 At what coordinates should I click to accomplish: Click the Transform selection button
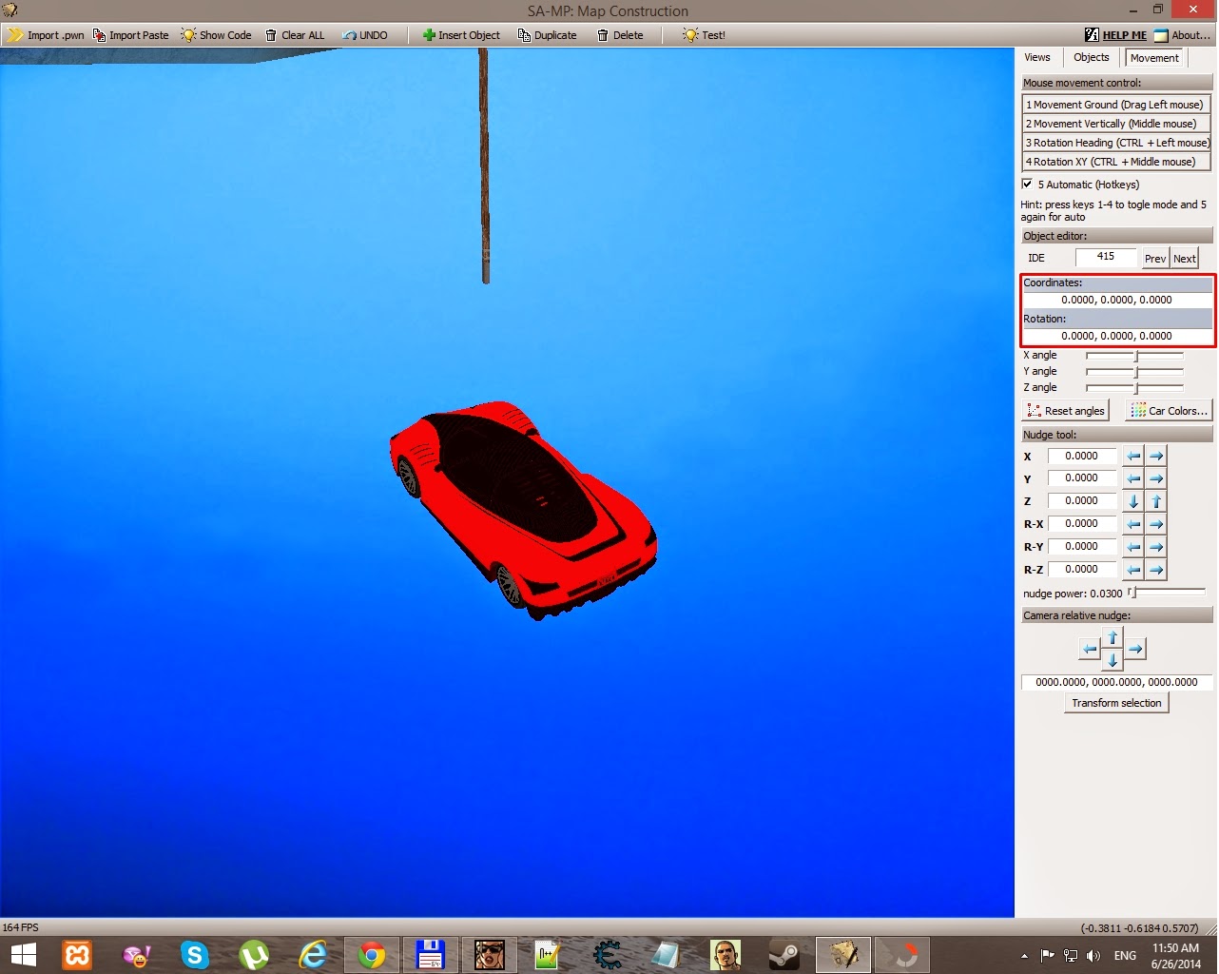pyautogui.click(x=1116, y=703)
